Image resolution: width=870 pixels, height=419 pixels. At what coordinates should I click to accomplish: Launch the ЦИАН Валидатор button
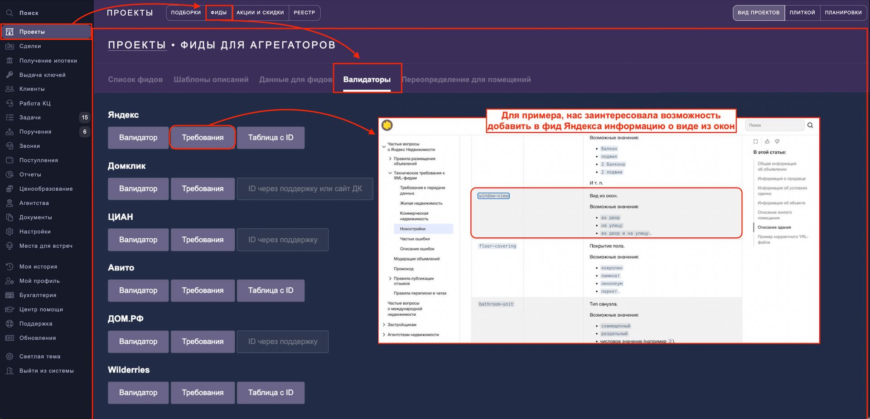[x=138, y=240]
